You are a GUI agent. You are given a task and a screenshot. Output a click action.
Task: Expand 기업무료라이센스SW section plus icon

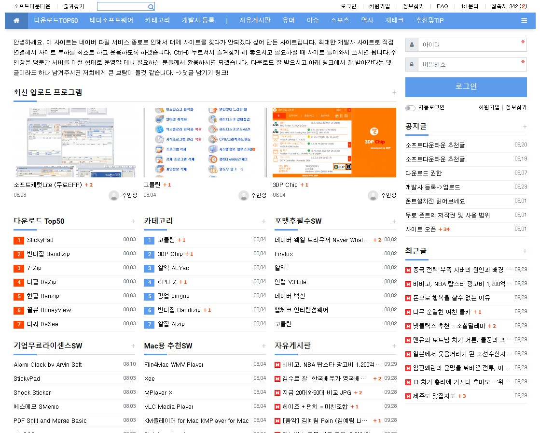coord(133,346)
